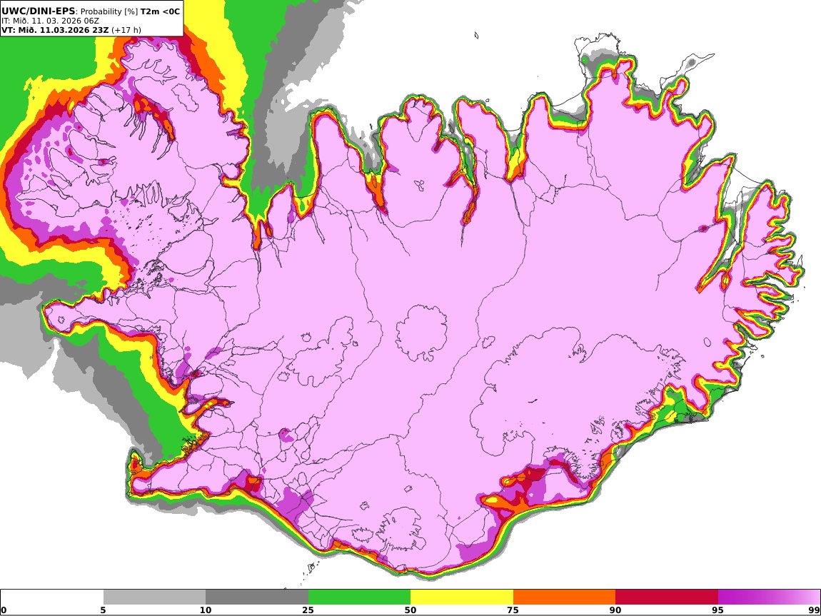Click the 'UWC/DINI-EPS' title text
The width and height of the screenshot is (821, 616).
pyautogui.click(x=39, y=11)
